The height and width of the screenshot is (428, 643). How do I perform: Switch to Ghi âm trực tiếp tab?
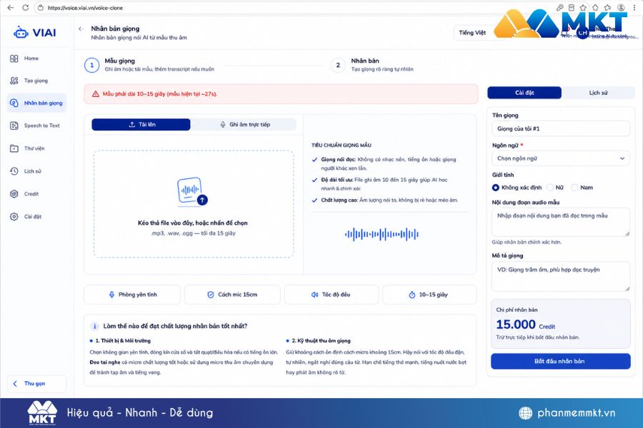[x=245, y=125]
